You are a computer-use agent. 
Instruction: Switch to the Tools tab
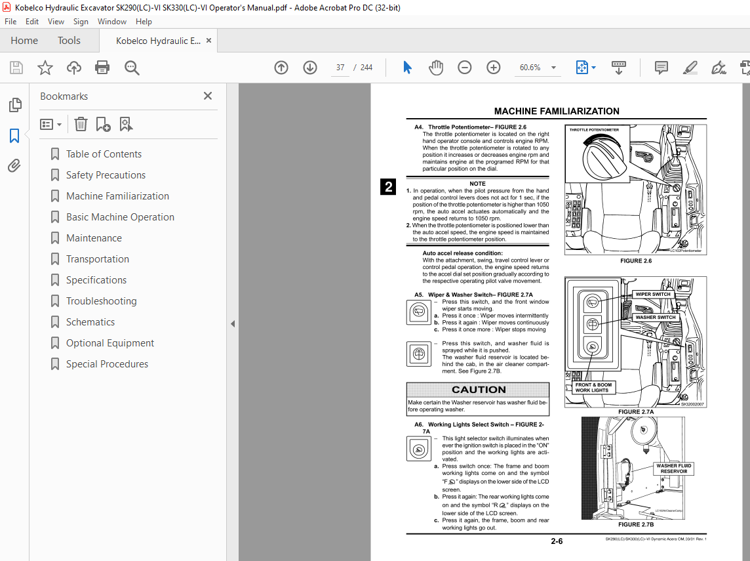point(69,41)
